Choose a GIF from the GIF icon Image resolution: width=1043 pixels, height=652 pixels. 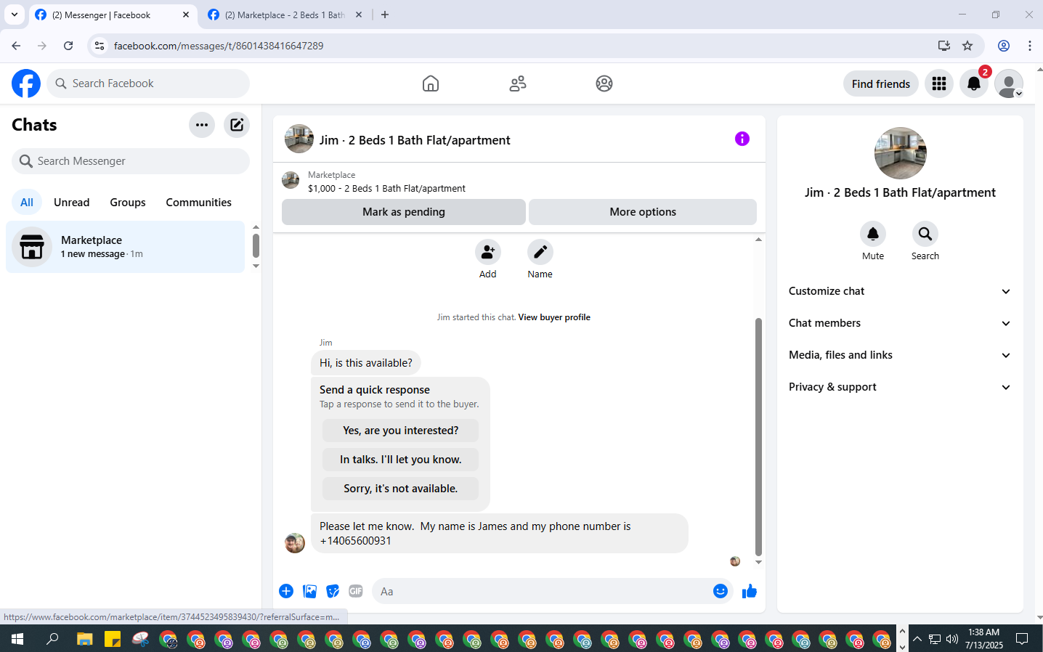point(356,591)
